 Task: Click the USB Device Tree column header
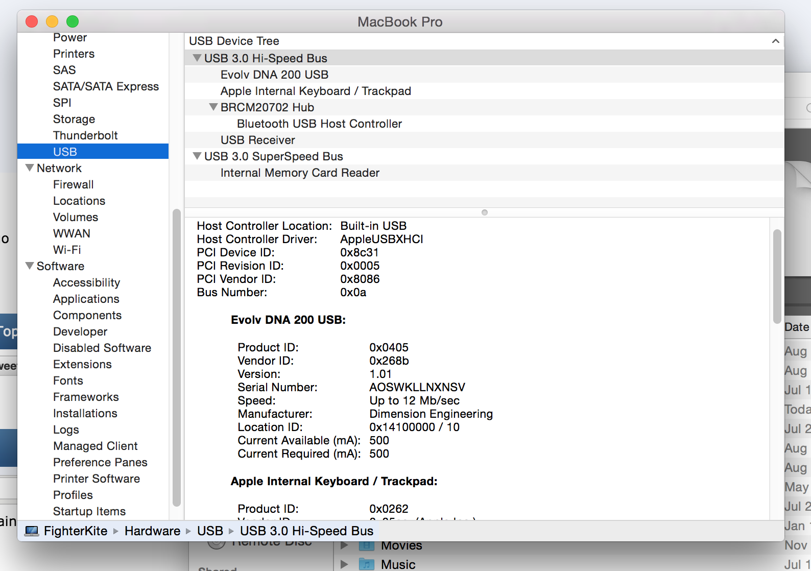[484, 41]
